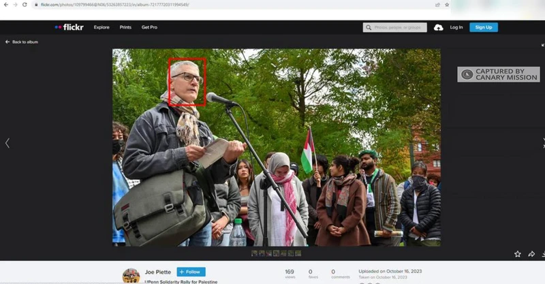Bookmark this page with the star in the address bar
The height and width of the screenshot is (284, 545).
[447, 5]
